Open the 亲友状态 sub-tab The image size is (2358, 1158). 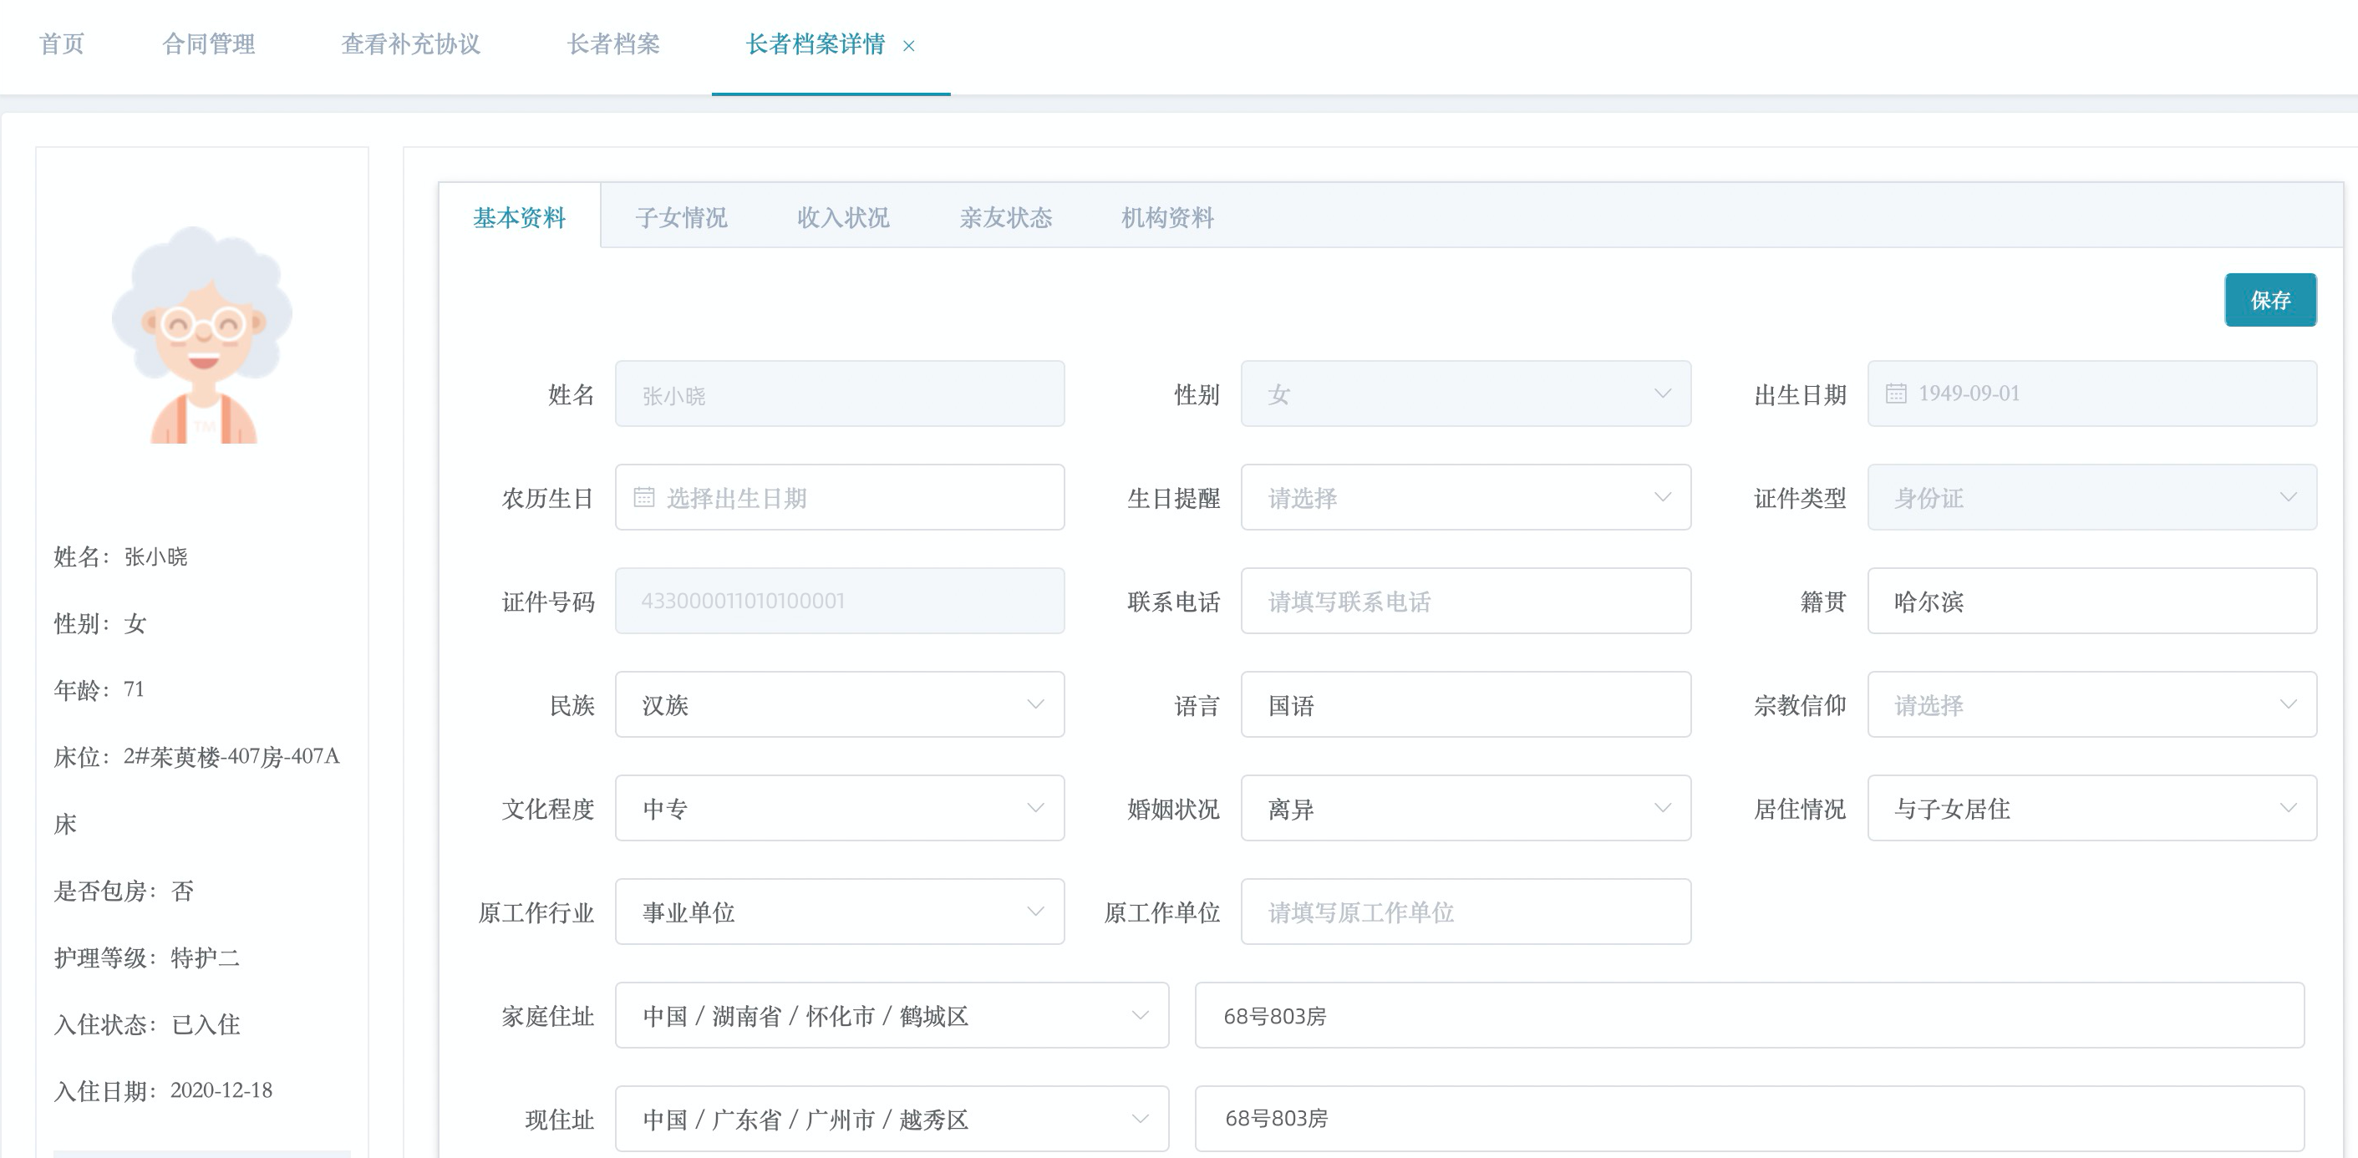[1005, 217]
